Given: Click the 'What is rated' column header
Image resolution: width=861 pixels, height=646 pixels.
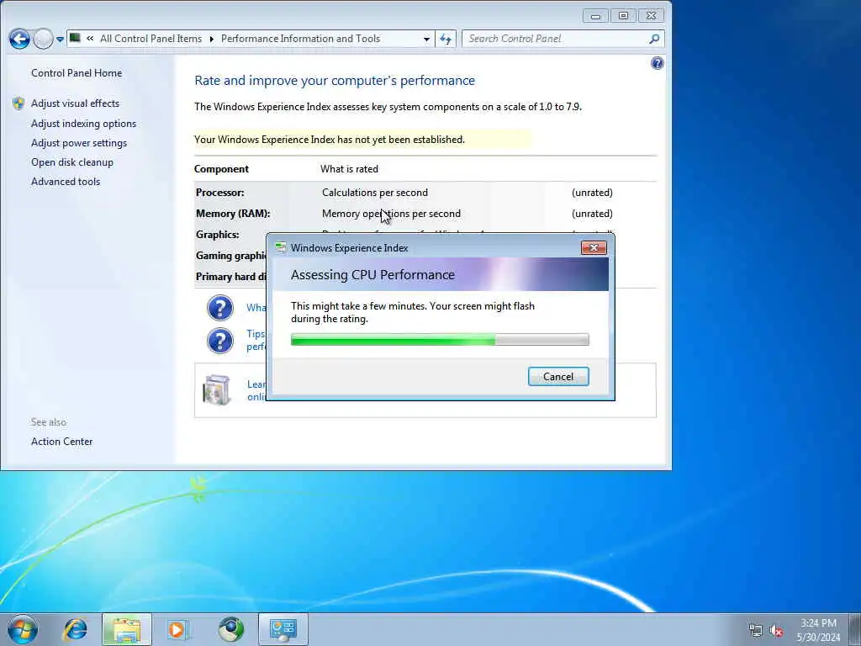Looking at the screenshot, I should point(349,169).
